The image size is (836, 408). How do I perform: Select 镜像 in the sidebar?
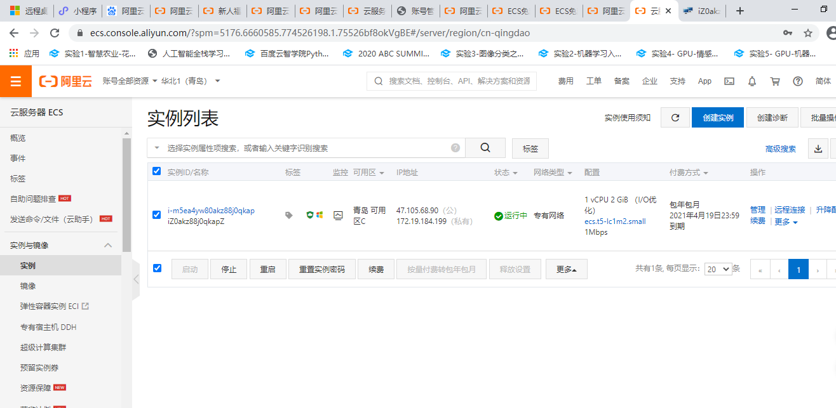28,286
